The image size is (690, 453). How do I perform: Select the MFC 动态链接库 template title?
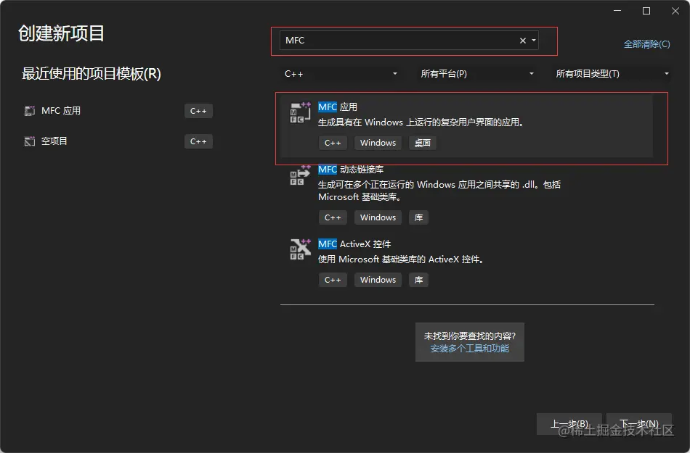(x=351, y=170)
